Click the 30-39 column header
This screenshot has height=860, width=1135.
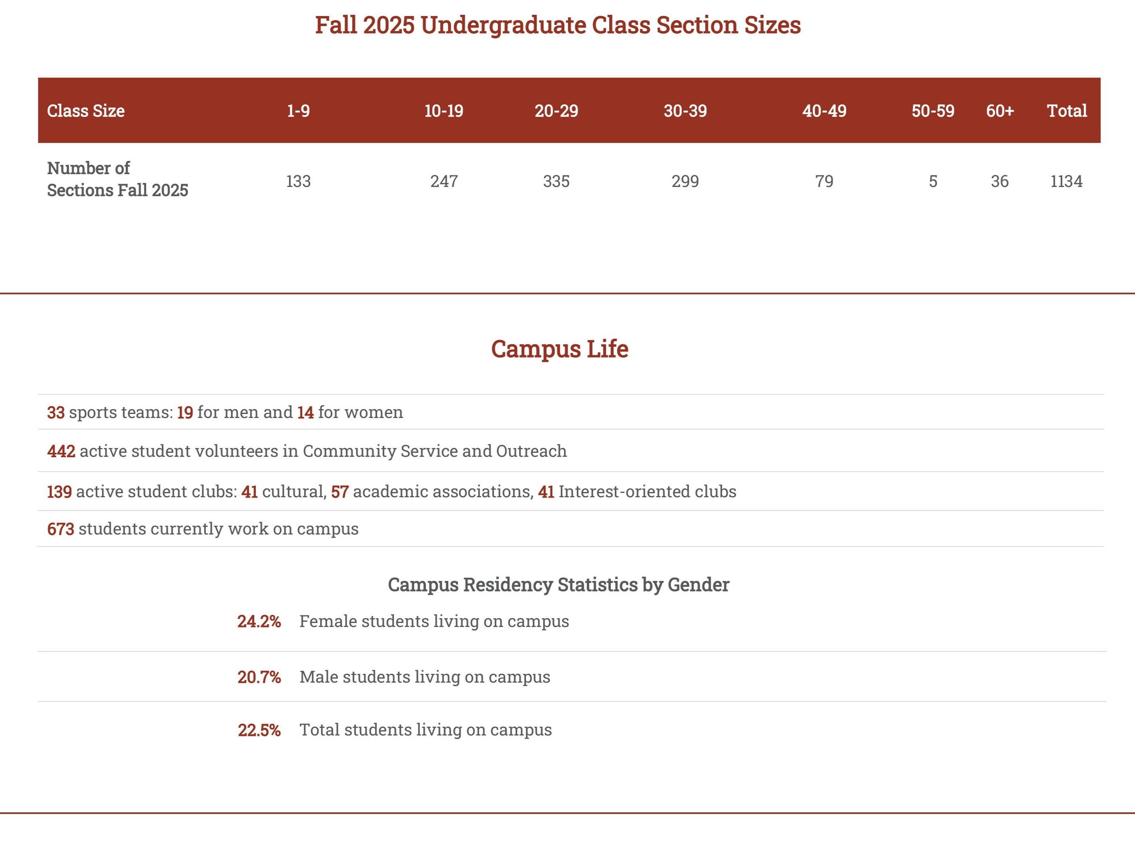pyautogui.click(x=685, y=111)
